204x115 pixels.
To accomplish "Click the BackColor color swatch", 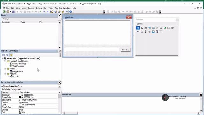I will pyautogui.click(x=20, y=95).
